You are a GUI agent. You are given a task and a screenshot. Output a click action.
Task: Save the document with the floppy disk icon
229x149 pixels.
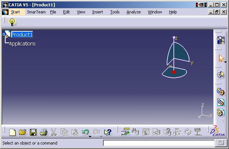point(33,132)
